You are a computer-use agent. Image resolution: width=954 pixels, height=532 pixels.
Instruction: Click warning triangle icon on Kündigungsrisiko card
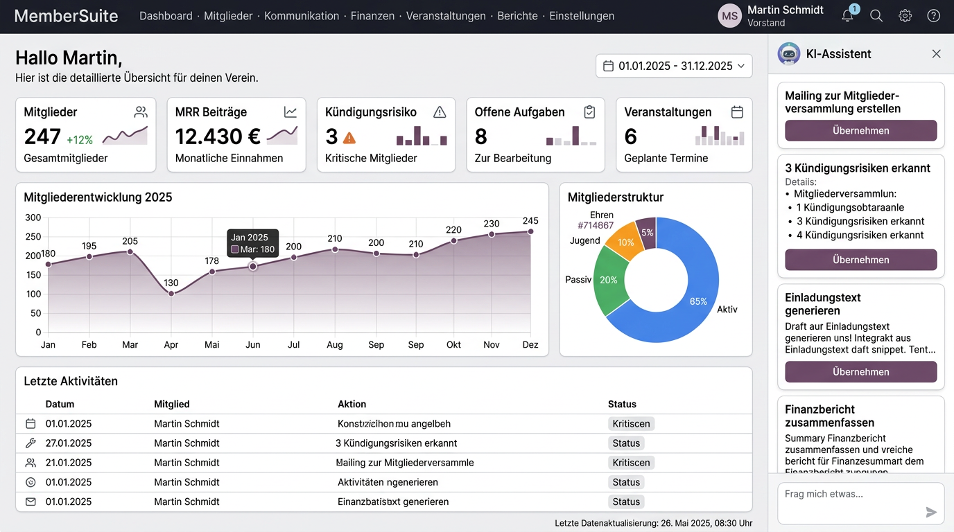(x=440, y=112)
